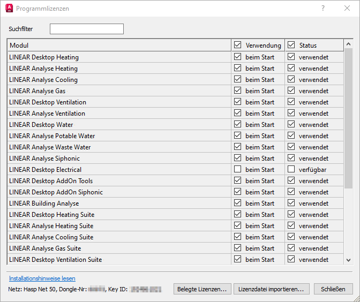
Task: Select the LINEAR Analyse Waste Water row
Action: (x=176, y=147)
